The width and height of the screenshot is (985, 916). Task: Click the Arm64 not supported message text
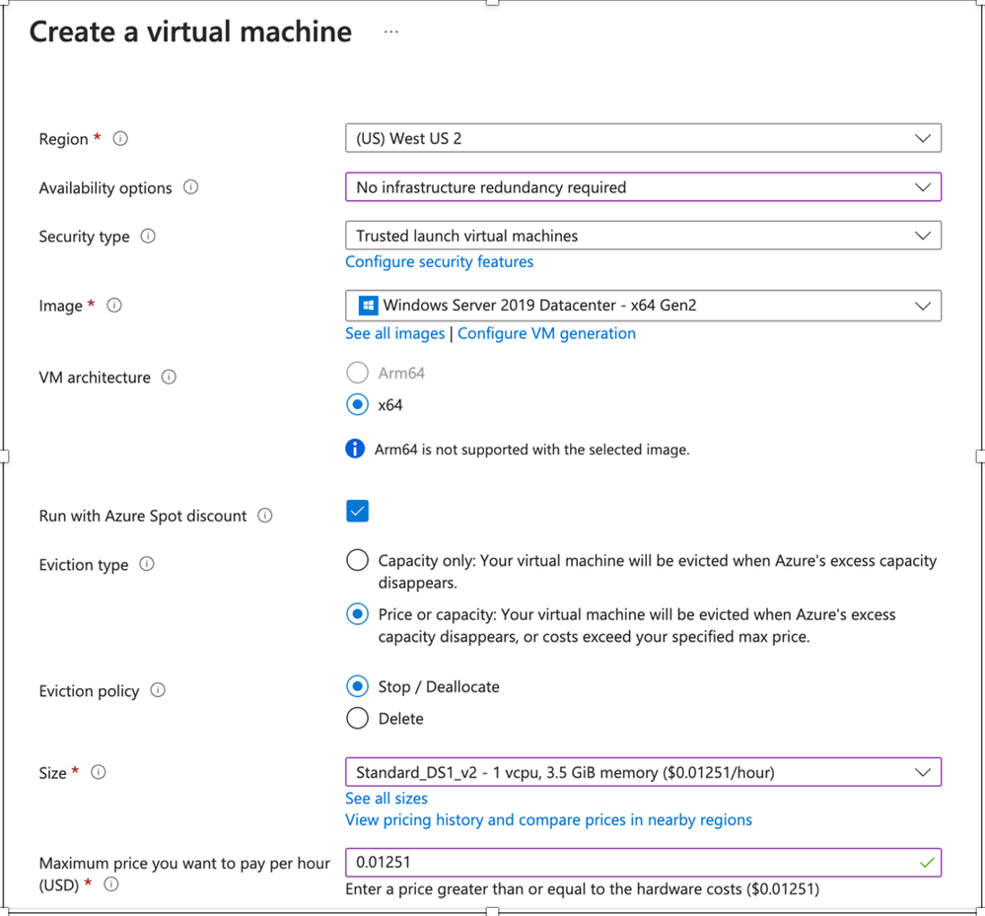[532, 450]
